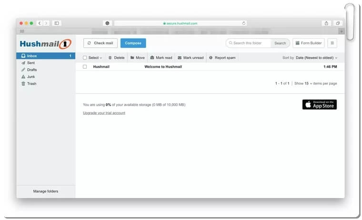Toggle the Select all checkbox
362x220 pixels.
85,58
